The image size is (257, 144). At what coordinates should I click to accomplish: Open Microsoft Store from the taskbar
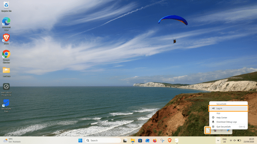click(x=140, y=141)
